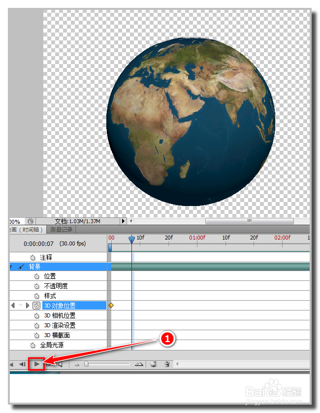
Task: Click zoom in timeline large mountain icon
Action: [139, 364]
